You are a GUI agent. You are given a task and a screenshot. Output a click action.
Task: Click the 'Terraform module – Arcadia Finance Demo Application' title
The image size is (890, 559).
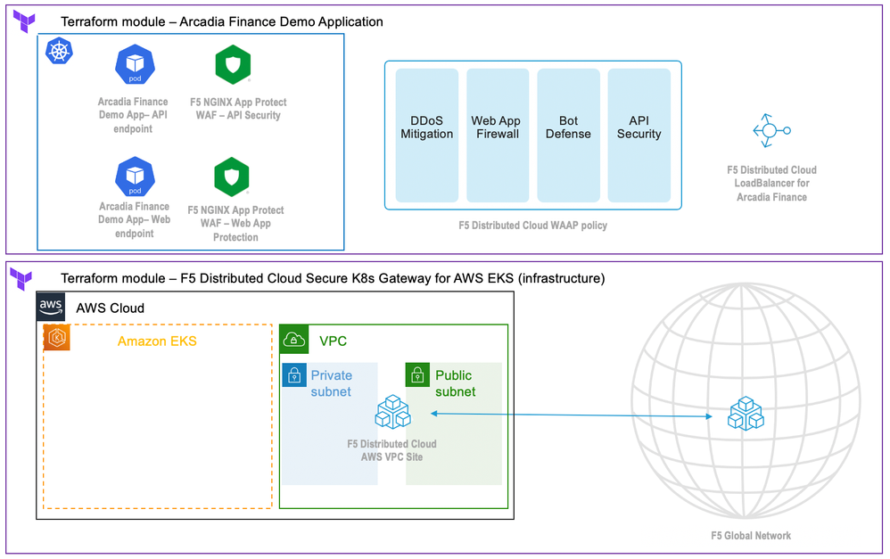pyautogui.click(x=222, y=21)
